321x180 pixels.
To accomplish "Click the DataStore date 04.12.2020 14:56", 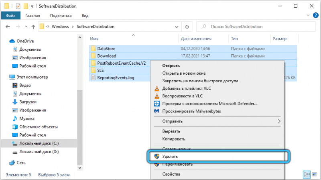I will (x=195, y=48).
